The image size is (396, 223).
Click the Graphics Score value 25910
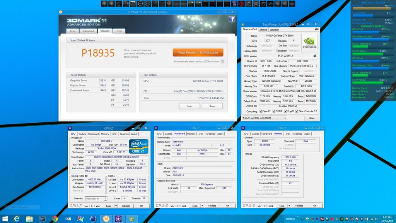pos(102,81)
